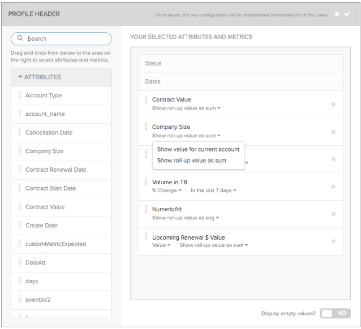Select DateAtt attribute label

point(36,262)
